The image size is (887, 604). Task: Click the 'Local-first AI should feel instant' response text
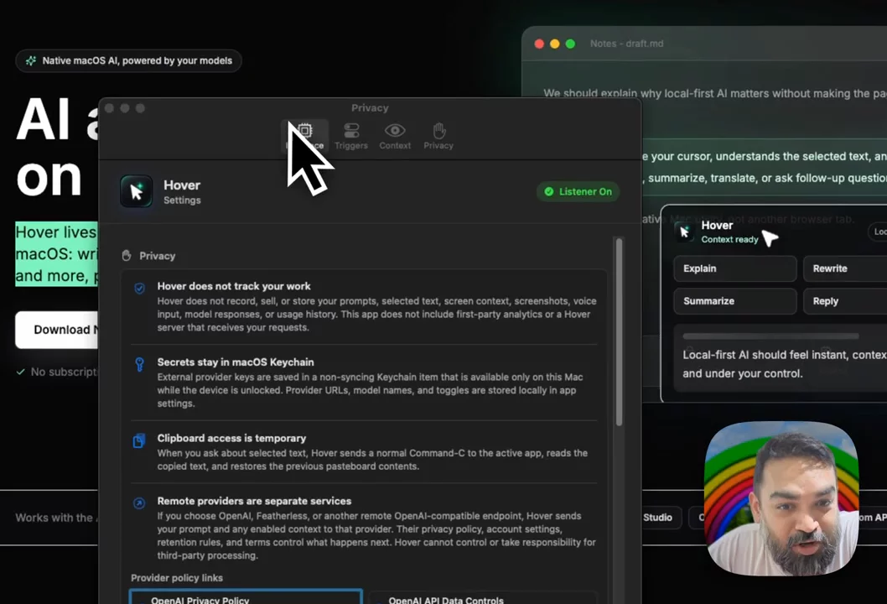click(x=785, y=364)
